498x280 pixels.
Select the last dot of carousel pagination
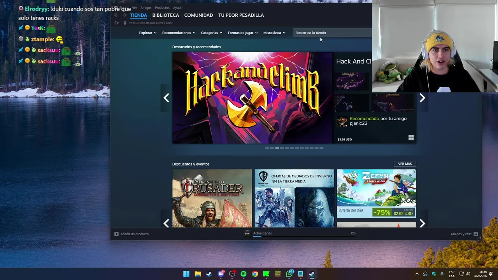(321, 148)
